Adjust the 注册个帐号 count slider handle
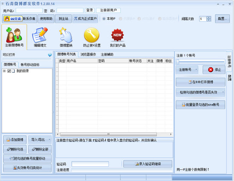This screenshot has height=181, width=234. tap(177, 62)
